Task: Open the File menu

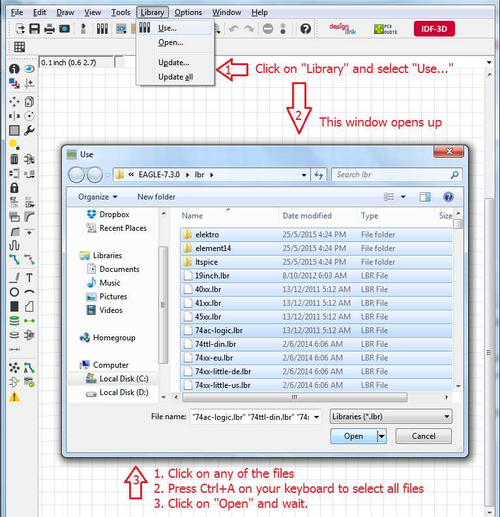Action: (17, 12)
